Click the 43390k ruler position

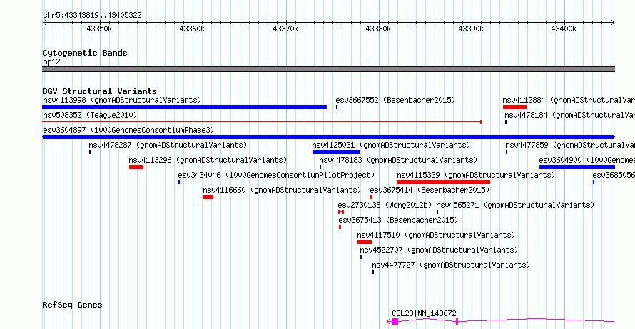coord(471,29)
